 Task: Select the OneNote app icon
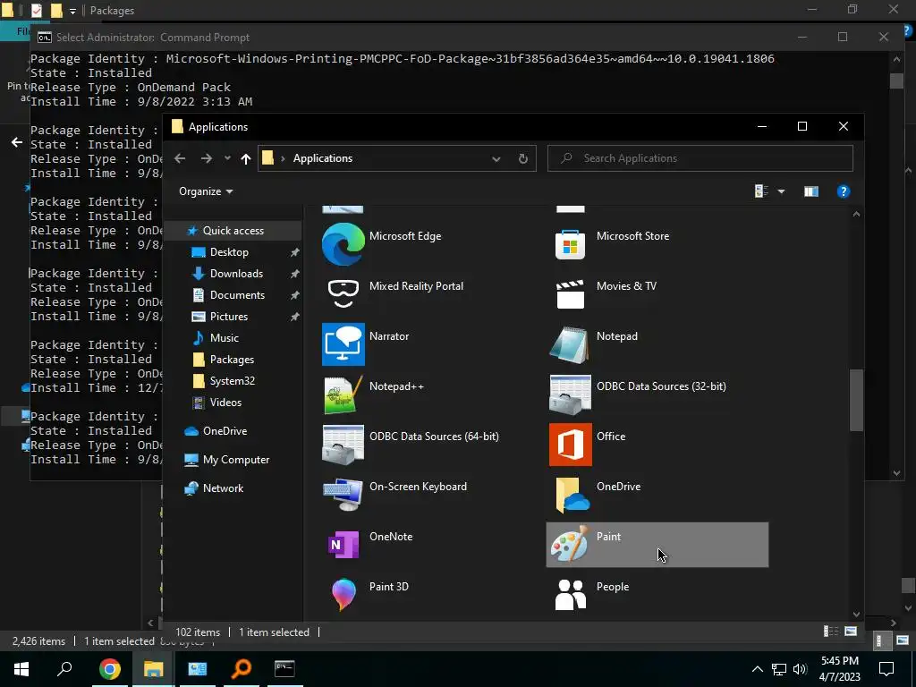343,545
